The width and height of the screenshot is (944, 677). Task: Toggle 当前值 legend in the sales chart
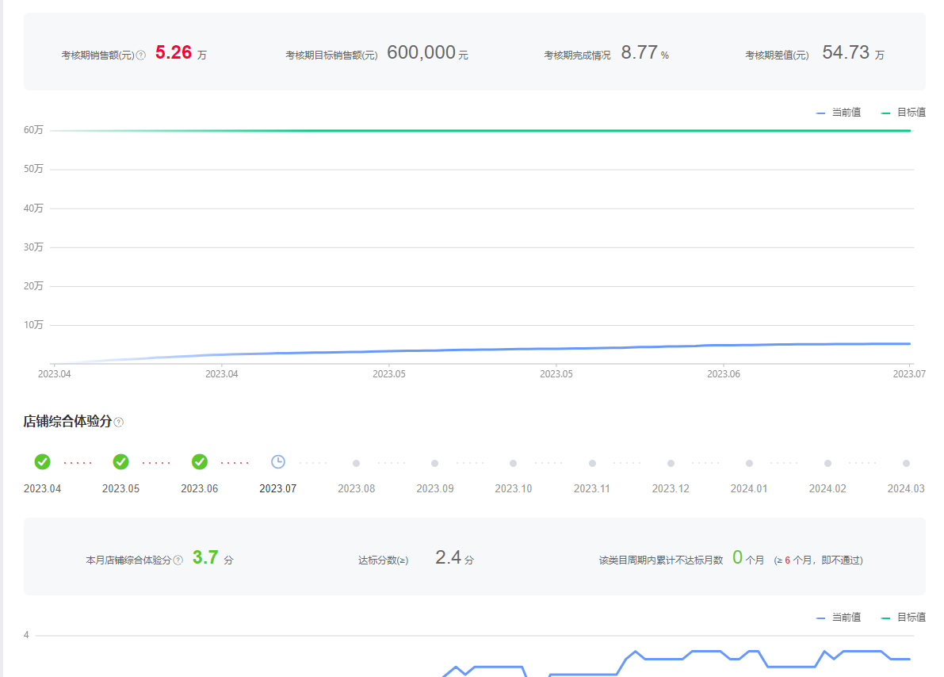click(839, 113)
